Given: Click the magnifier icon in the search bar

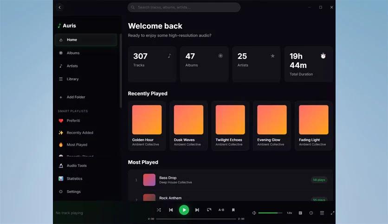Looking at the screenshot, I should tap(133, 7).
